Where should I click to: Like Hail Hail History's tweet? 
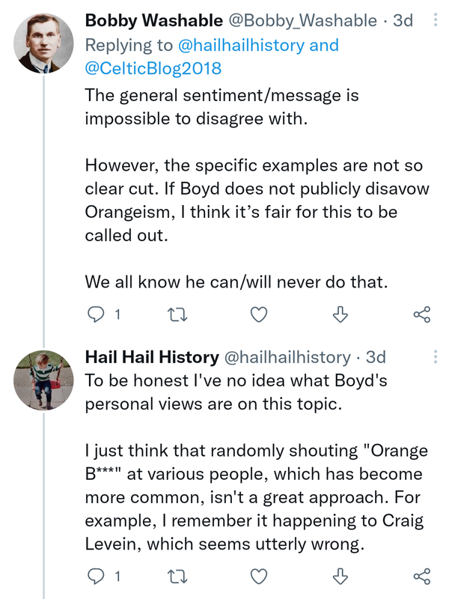pos(258,576)
